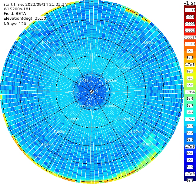
Task: Select the 0.0001 orange colorbar level
Action: point(190,44)
